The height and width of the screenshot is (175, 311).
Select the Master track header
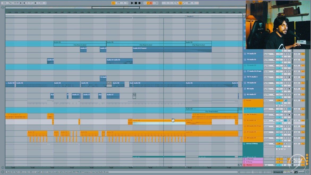(253, 165)
